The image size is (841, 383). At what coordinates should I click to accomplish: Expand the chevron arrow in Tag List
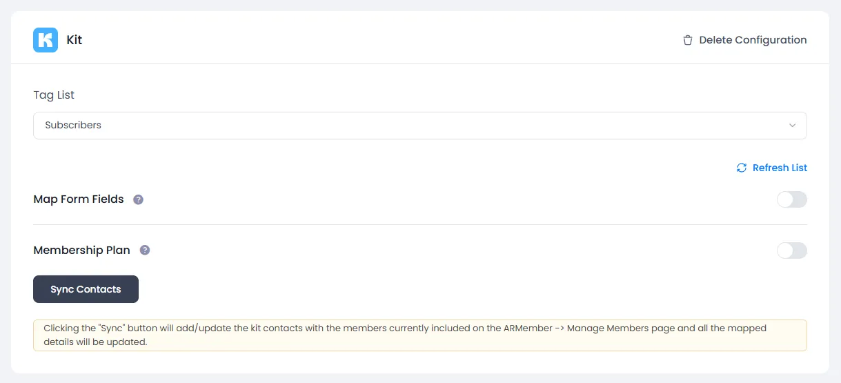click(x=793, y=126)
